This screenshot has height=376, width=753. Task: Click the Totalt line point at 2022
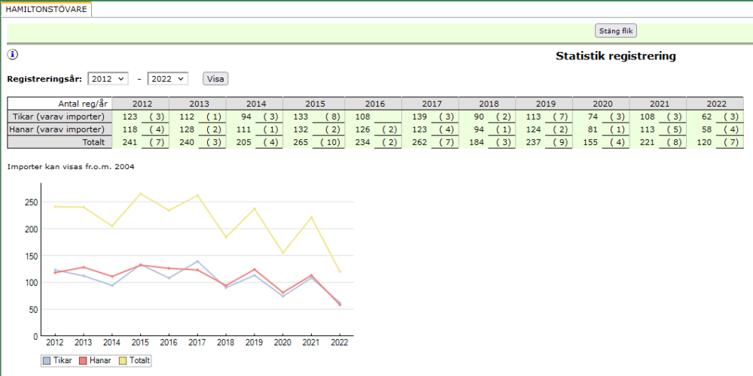point(340,271)
